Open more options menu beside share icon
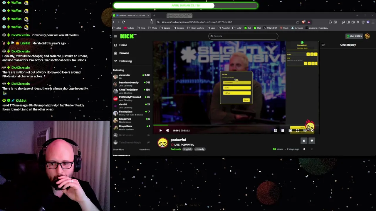 [312, 149]
